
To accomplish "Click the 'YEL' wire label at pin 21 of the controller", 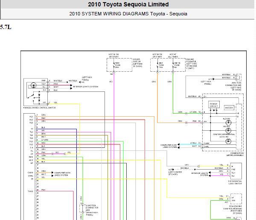I will coord(43,177).
